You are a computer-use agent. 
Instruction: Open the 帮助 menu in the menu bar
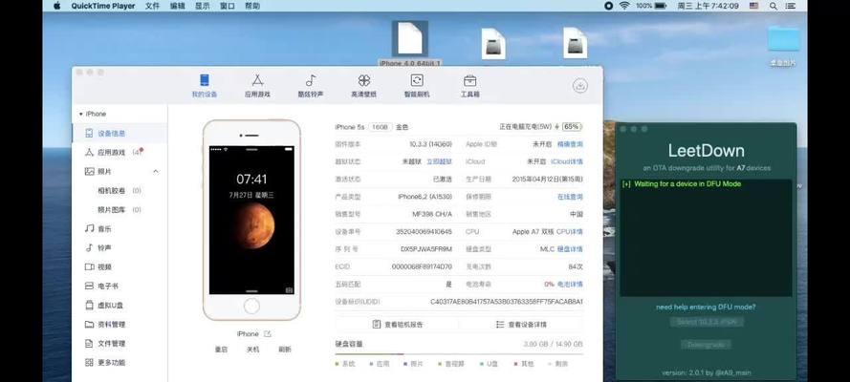pyautogui.click(x=252, y=6)
